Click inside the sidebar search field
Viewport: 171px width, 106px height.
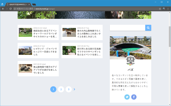pos(127,28)
